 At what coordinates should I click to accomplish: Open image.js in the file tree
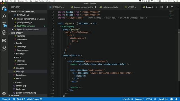[x=28, y=68]
